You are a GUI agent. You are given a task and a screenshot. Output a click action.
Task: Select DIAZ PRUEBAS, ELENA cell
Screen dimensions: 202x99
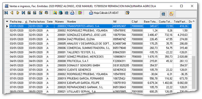tap(89, 39)
